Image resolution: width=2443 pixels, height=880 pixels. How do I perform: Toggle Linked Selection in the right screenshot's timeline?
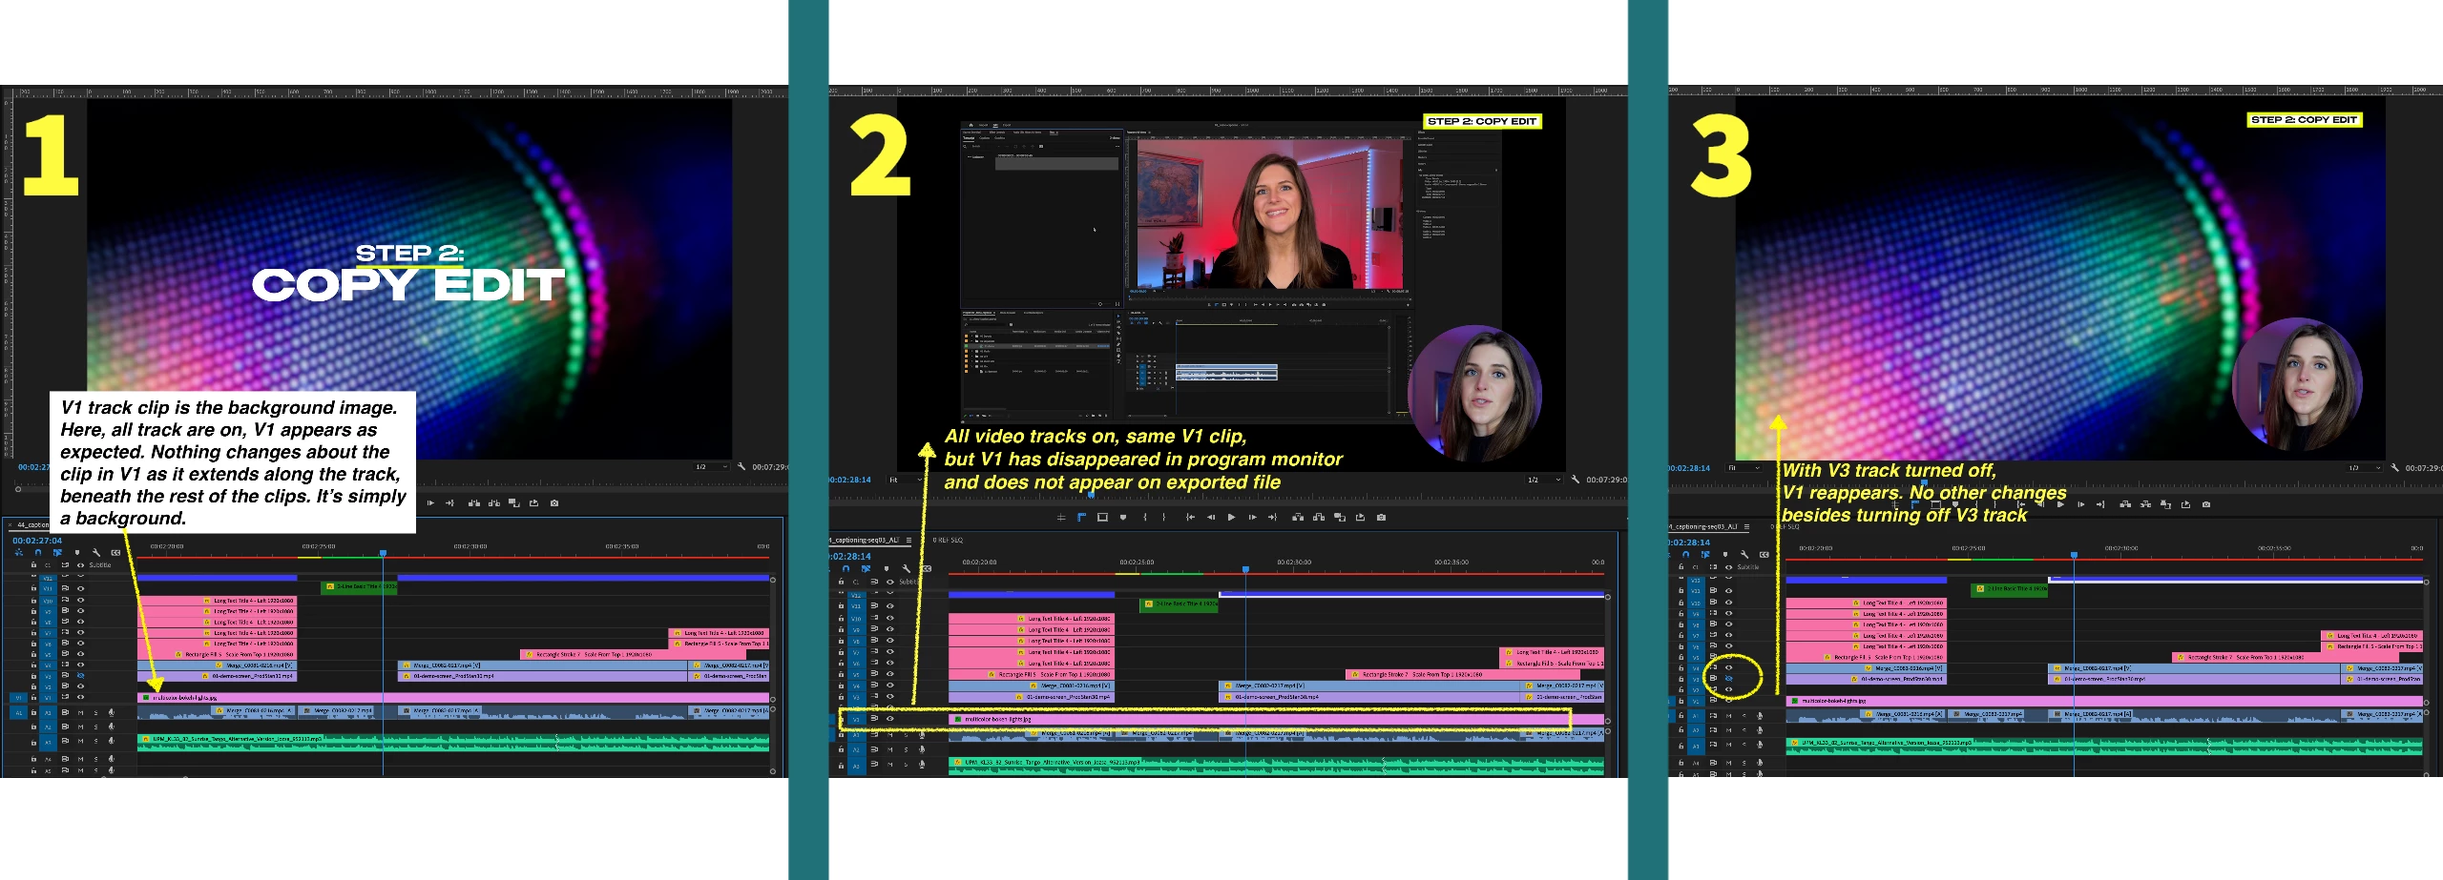[1705, 555]
